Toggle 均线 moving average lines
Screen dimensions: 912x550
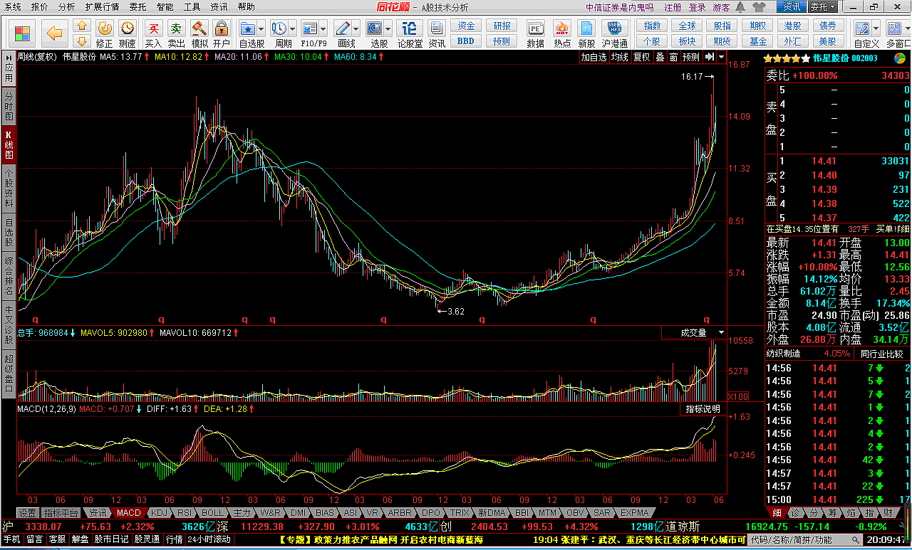point(619,57)
